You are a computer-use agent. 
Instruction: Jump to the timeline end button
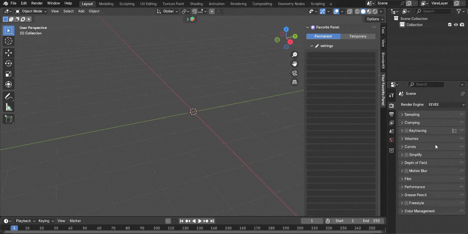click(212, 221)
